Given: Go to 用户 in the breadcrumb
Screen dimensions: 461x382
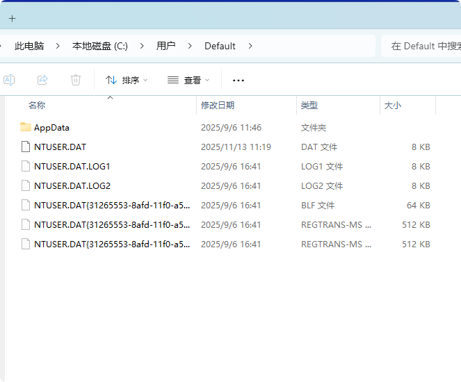Looking at the screenshot, I should coord(165,46).
